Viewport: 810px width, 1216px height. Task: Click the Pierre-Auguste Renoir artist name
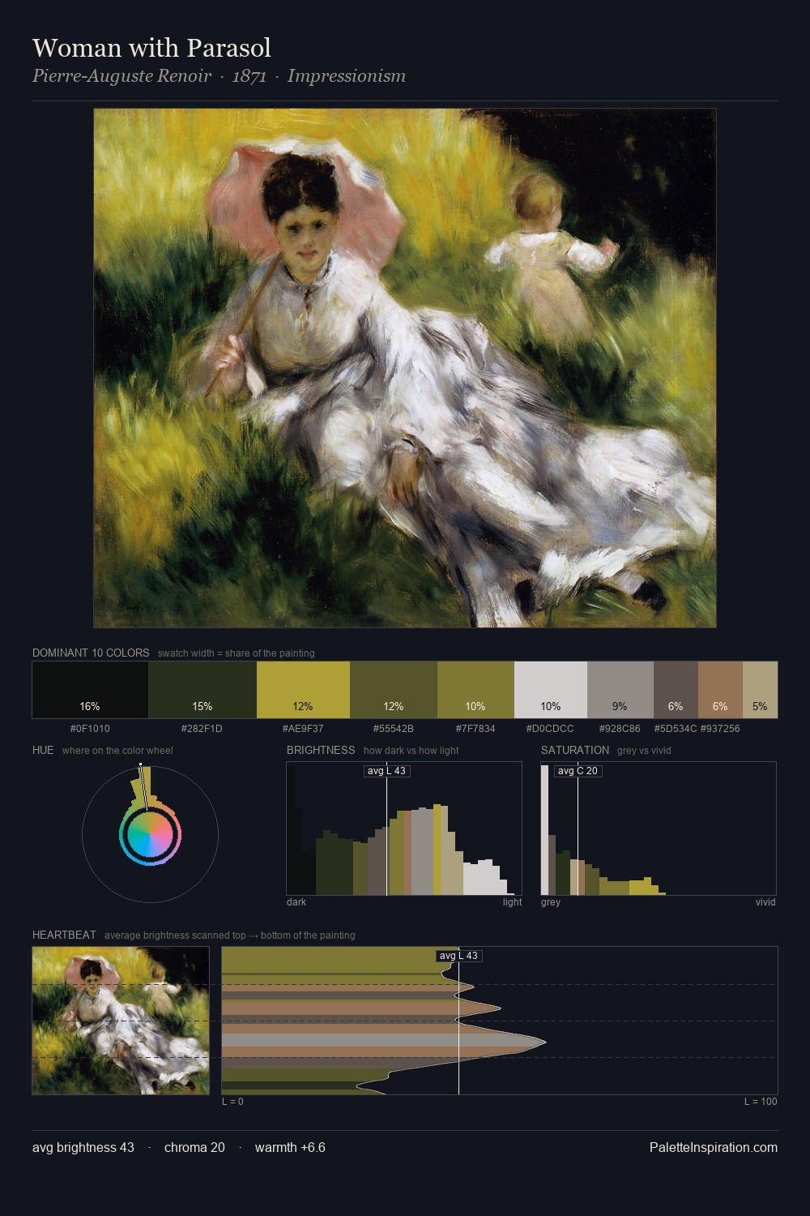pyautogui.click(x=122, y=76)
